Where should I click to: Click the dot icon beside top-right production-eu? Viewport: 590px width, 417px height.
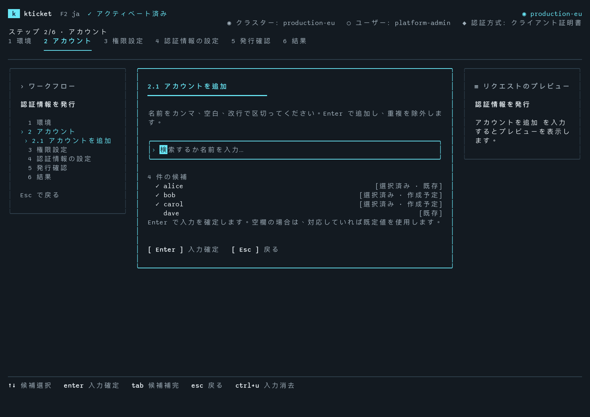coord(524,14)
